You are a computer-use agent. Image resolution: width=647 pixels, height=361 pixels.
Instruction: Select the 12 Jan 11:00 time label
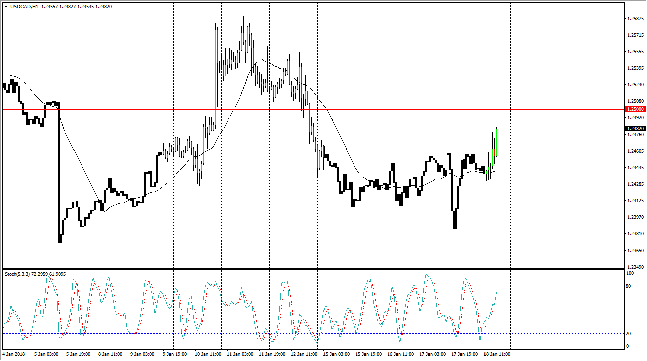(303, 354)
